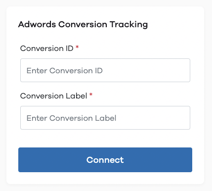
Task: Select the 'Enter Conversion Label' placeholder text
Action: [71, 118]
